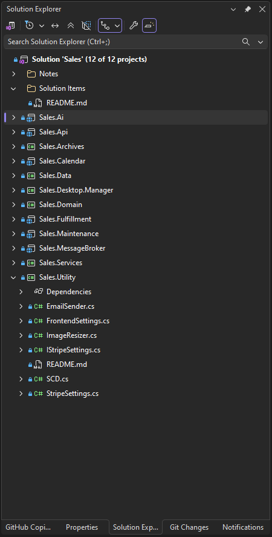The height and width of the screenshot is (537, 272).
Task: Collapse All nodes toolbar icon
Action: pos(71,25)
